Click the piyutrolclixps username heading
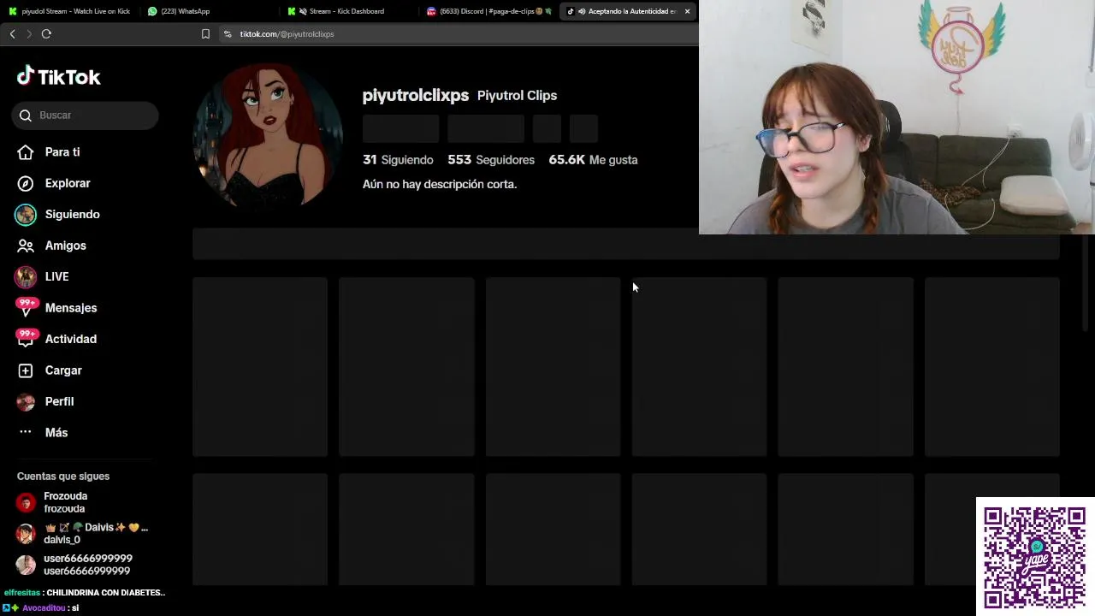Viewport: 1095px width, 616px height. pyautogui.click(x=416, y=95)
